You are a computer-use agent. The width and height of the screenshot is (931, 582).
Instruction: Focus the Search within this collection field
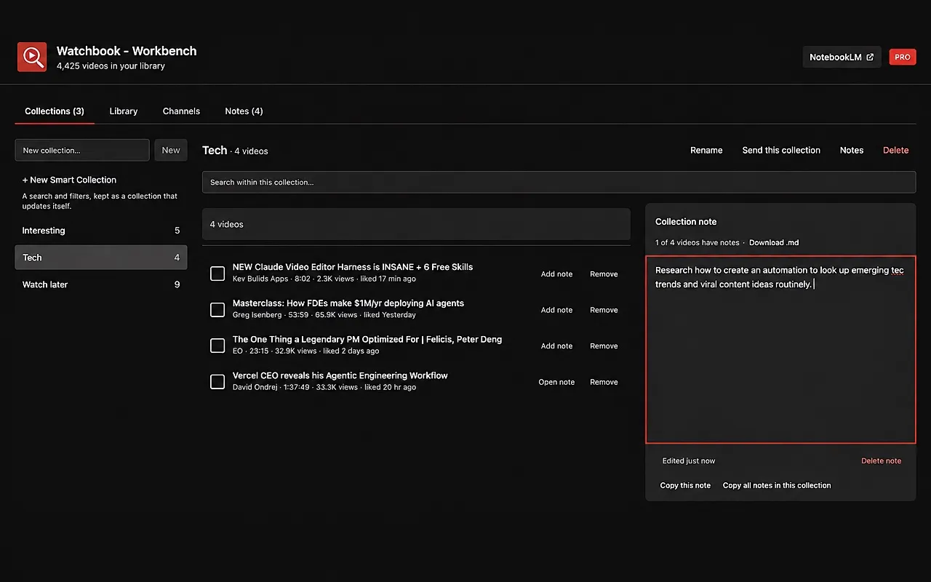point(559,182)
